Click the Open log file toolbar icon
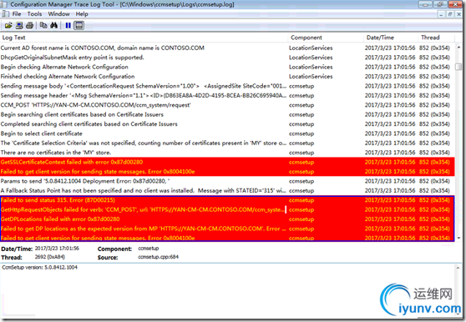The height and width of the screenshot is (322, 466). pos(8,26)
